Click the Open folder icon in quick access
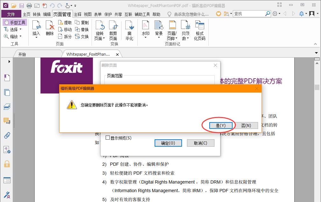The width and height of the screenshot is (321, 202). 14,5
